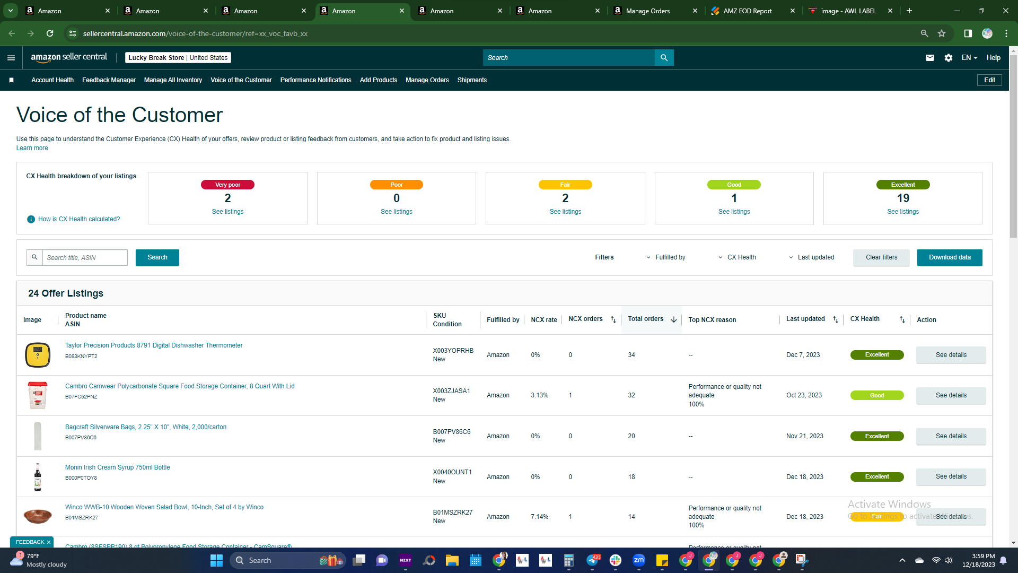This screenshot has width=1018, height=573.
Task: Expand the Last updated filter
Action: pyautogui.click(x=811, y=257)
